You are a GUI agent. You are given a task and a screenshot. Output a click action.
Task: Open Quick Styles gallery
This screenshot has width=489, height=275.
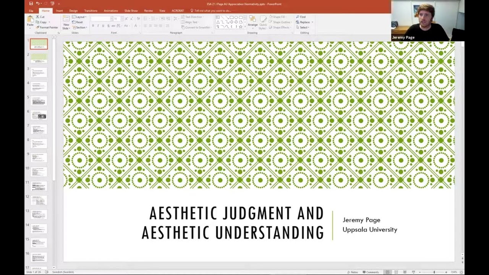(263, 23)
